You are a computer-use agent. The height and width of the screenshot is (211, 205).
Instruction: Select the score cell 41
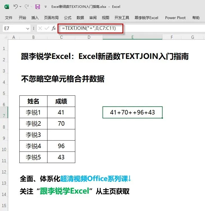[x=61, y=112]
